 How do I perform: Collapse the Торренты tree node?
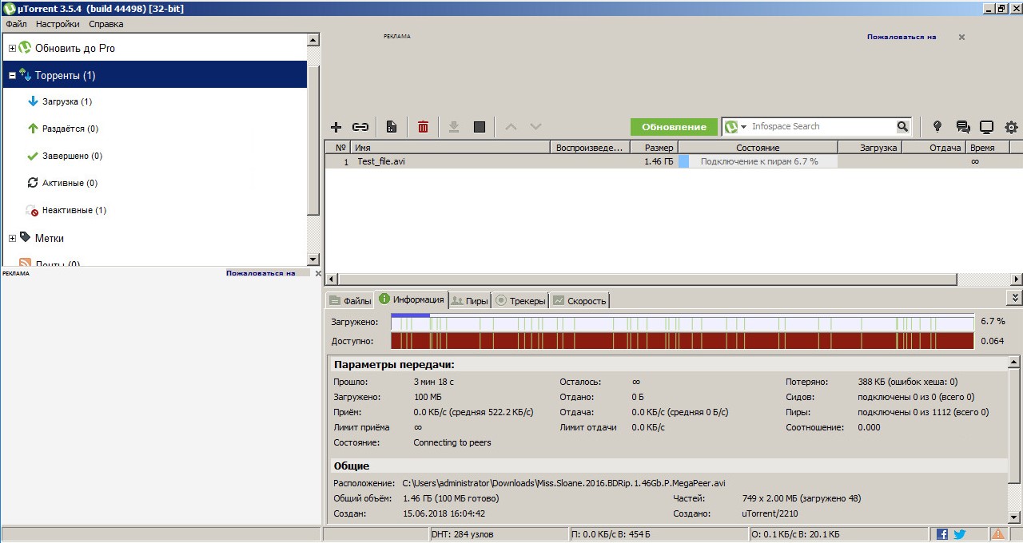tap(12, 76)
